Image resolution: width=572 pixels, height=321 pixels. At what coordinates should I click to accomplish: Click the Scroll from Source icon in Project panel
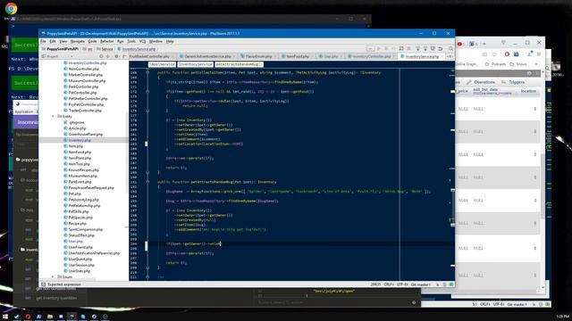pyautogui.click(x=101, y=56)
